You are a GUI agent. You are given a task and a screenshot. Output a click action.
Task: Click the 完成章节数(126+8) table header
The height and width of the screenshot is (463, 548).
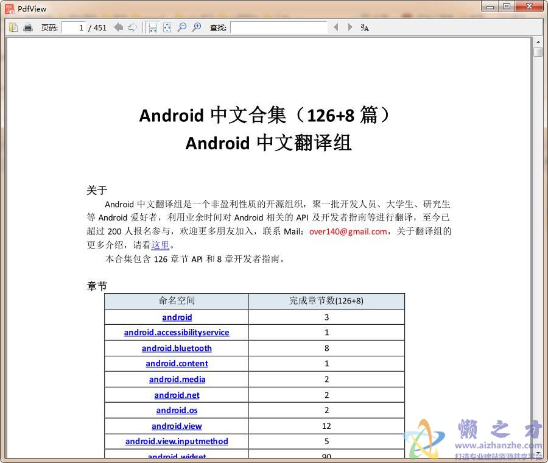326,301
